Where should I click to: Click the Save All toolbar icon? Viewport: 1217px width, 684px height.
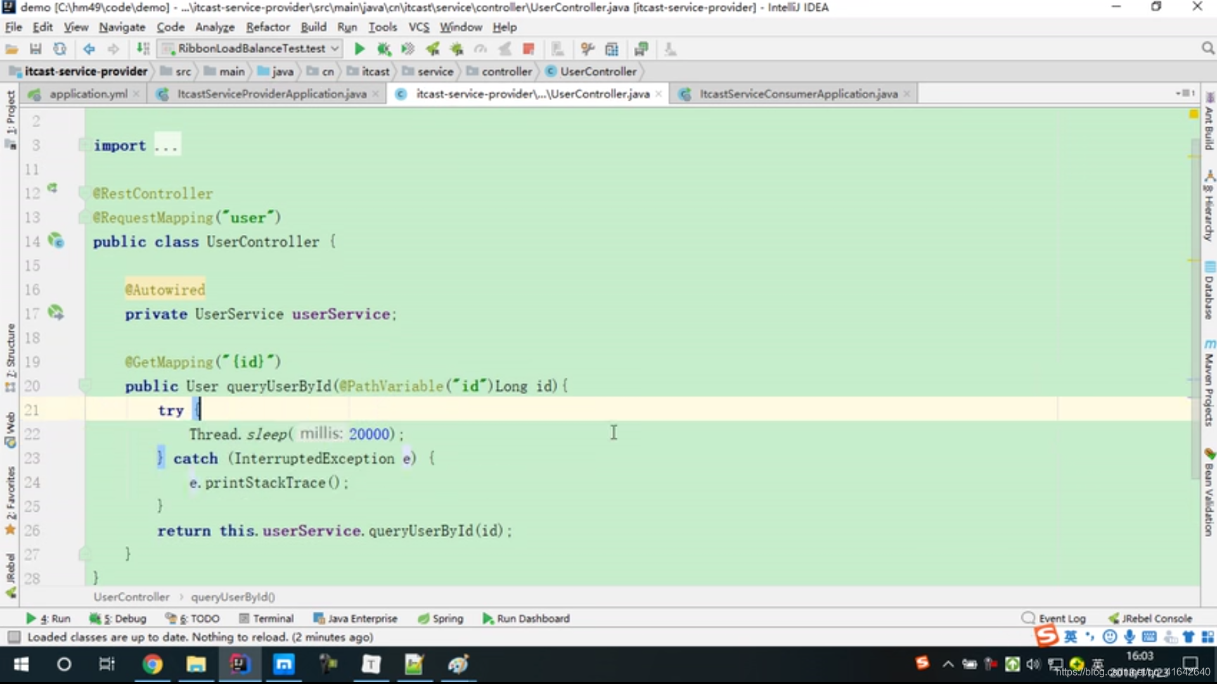[x=35, y=49]
